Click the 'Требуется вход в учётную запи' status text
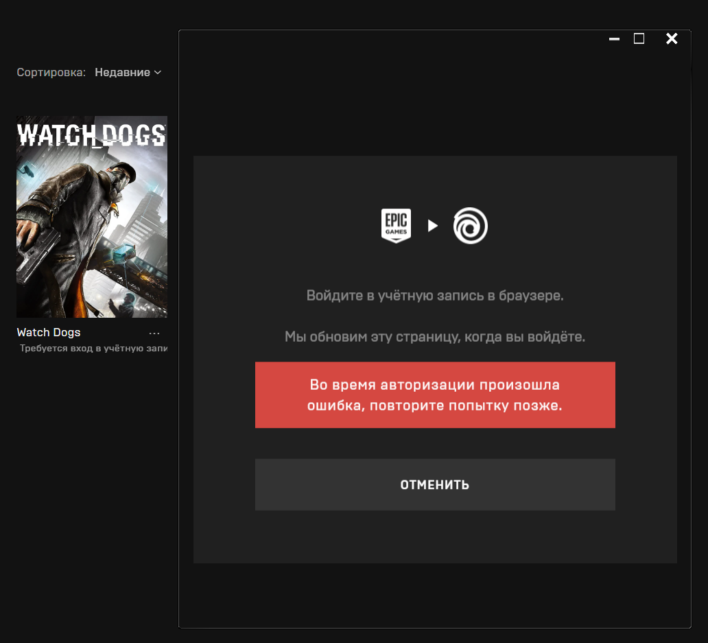Viewport: 708px width, 643px height. pyautogui.click(x=93, y=348)
